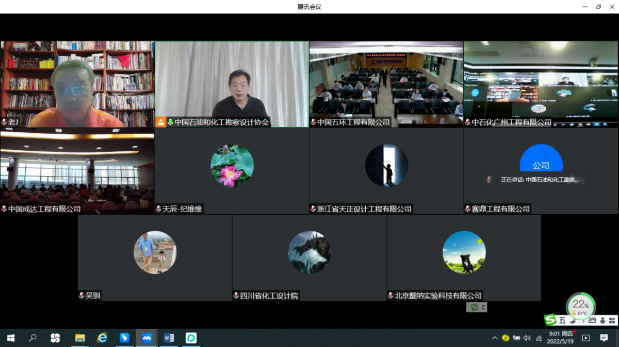Expand the small floating Sogou widget arrows
This screenshot has width=619, height=347.
tap(483, 307)
